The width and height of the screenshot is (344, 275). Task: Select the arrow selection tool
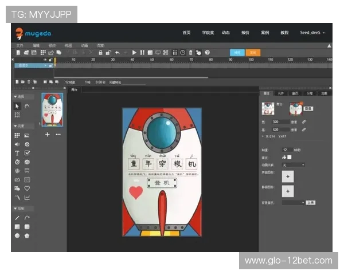[17, 105]
